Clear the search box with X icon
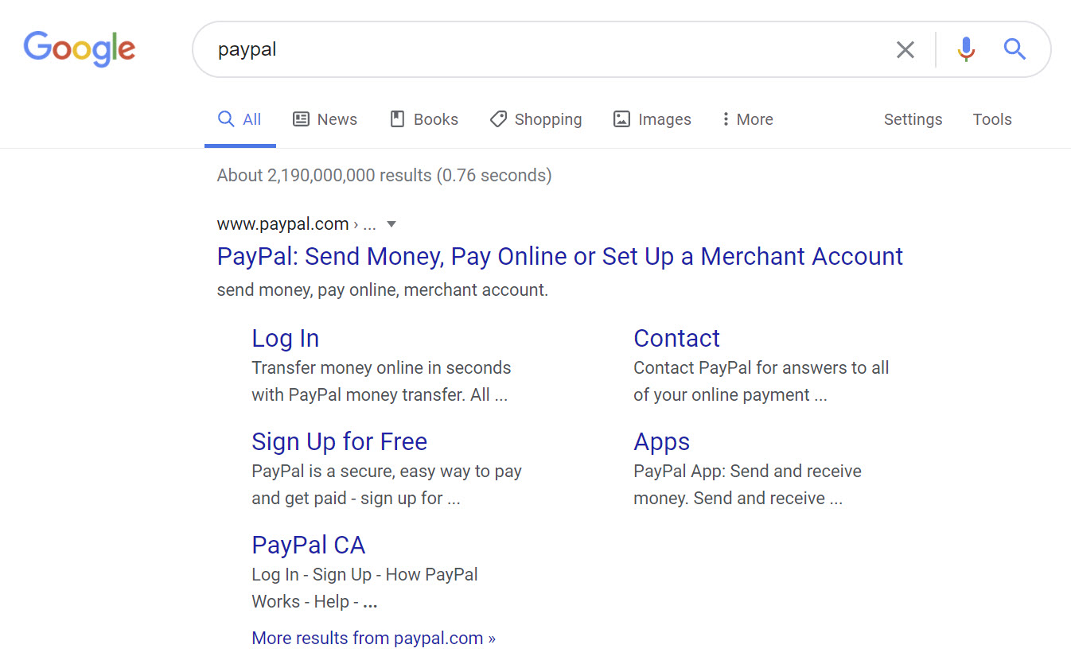This screenshot has height=664, width=1071. [x=905, y=50]
